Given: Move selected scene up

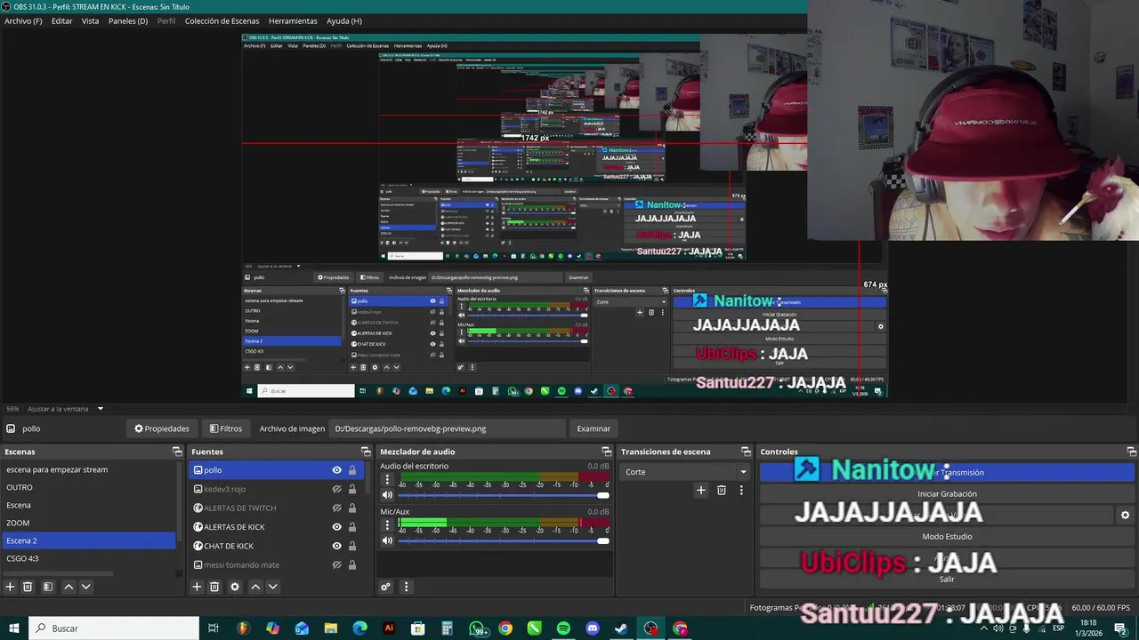Looking at the screenshot, I should 69,587.
